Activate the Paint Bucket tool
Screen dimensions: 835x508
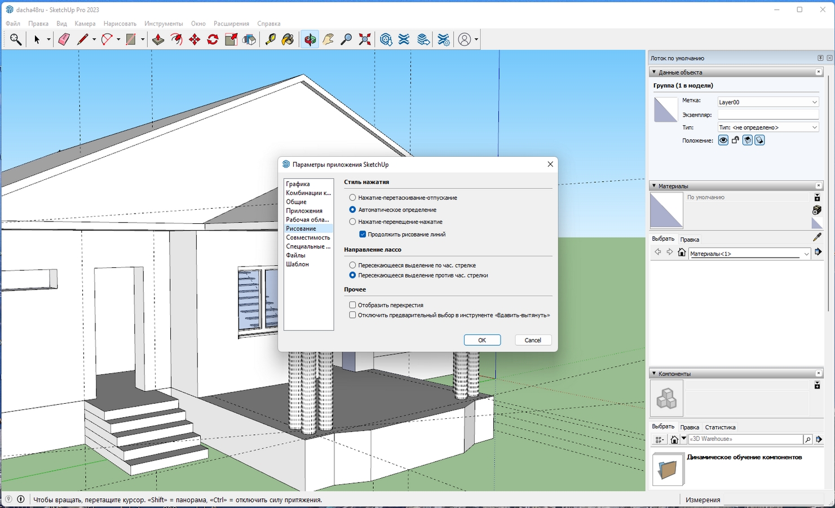288,39
